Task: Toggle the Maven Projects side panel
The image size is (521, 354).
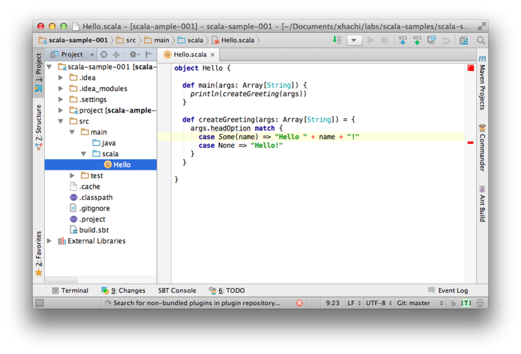Action: tap(482, 83)
